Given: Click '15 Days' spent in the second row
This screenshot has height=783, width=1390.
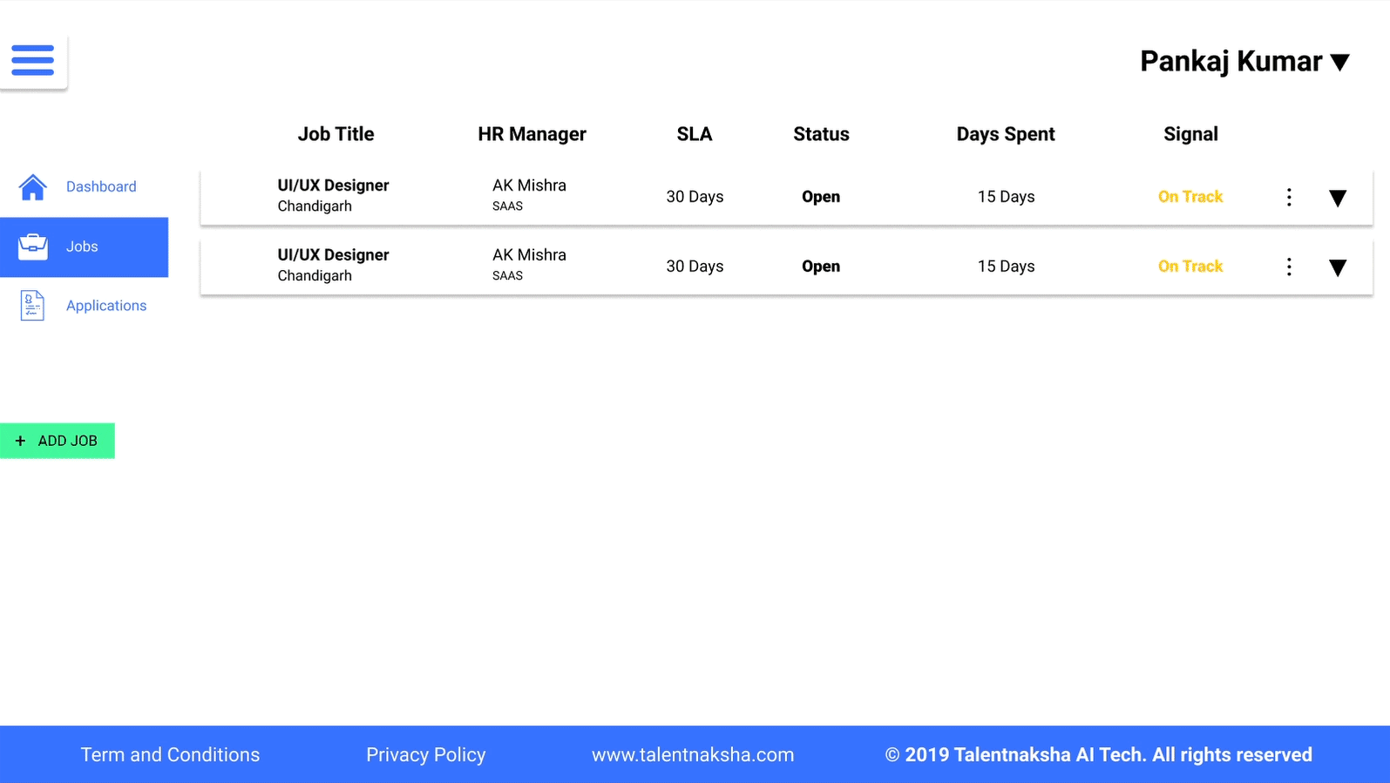Looking at the screenshot, I should tap(1006, 267).
